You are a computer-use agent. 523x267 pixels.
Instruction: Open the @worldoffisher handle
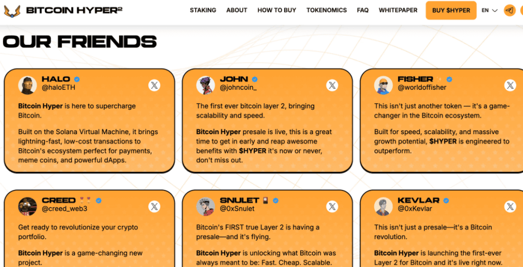(x=422, y=88)
